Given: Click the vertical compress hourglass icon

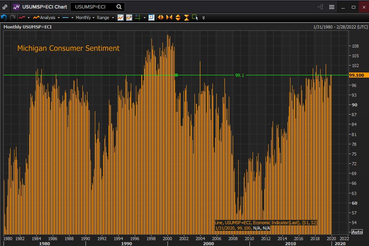Looking at the screenshot, I should (187, 18).
